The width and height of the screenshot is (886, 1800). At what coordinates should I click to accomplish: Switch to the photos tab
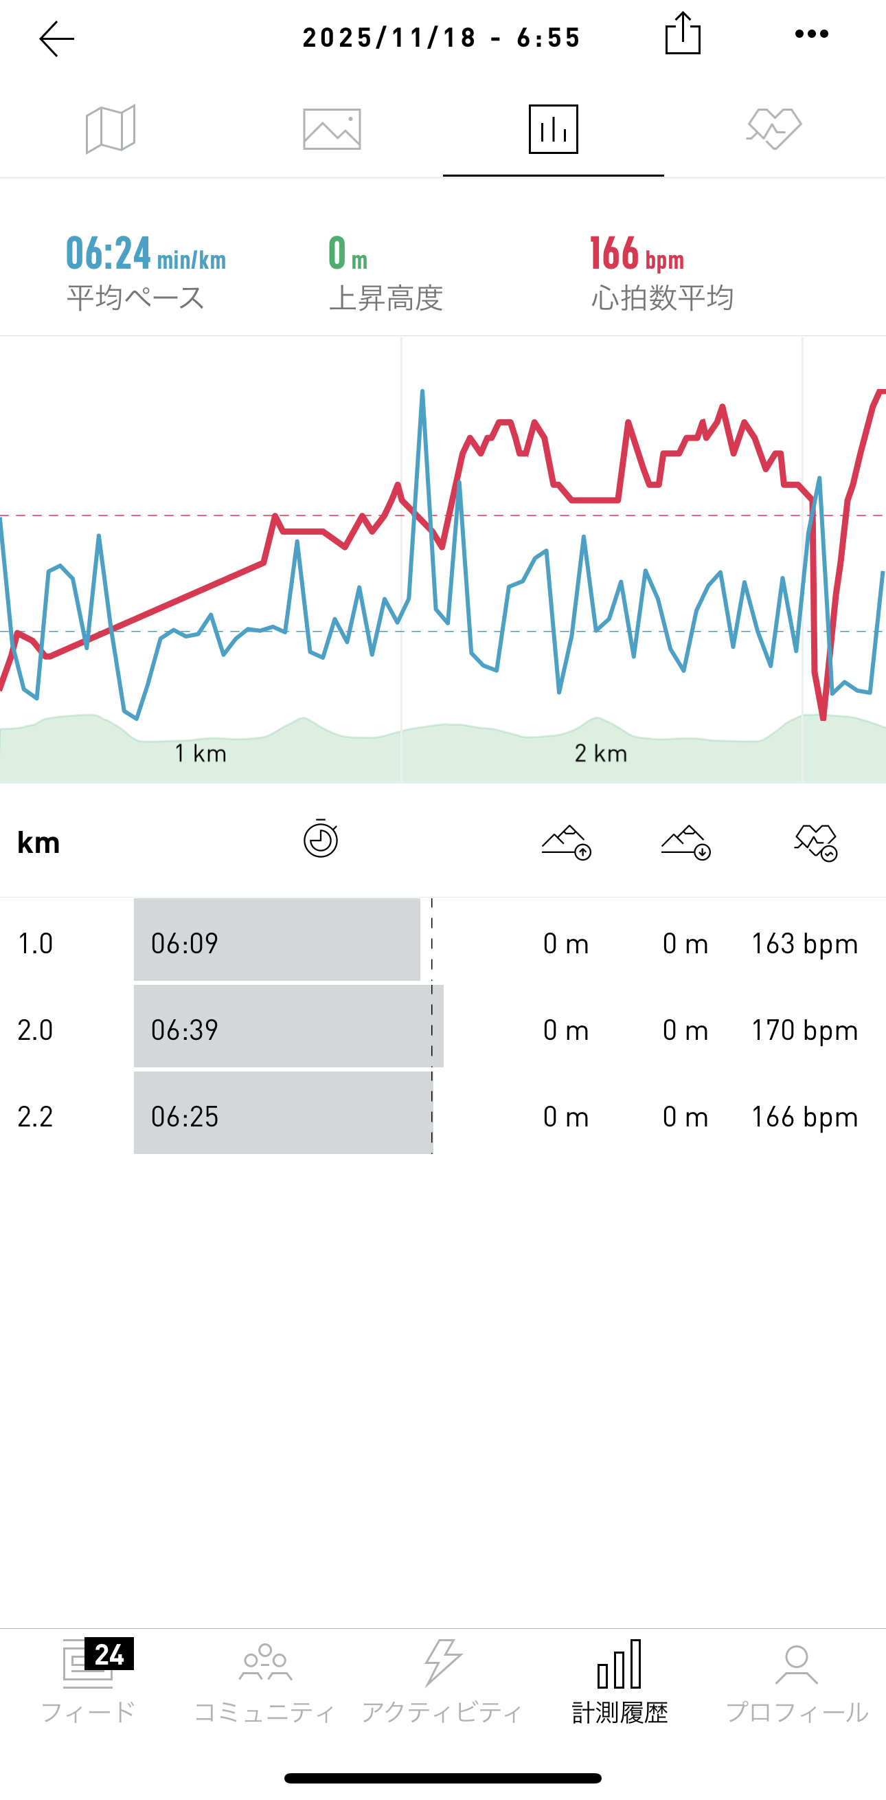(x=332, y=129)
